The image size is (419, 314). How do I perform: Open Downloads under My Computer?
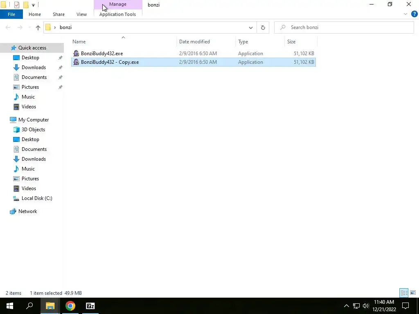point(34,159)
